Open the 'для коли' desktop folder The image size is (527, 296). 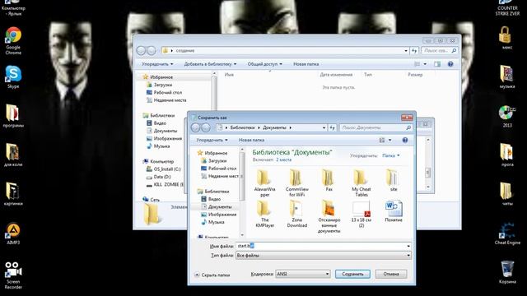tap(13, 155)
